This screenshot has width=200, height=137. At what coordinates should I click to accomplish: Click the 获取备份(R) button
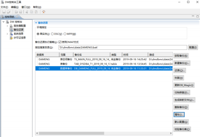click(x=181, y=56)
